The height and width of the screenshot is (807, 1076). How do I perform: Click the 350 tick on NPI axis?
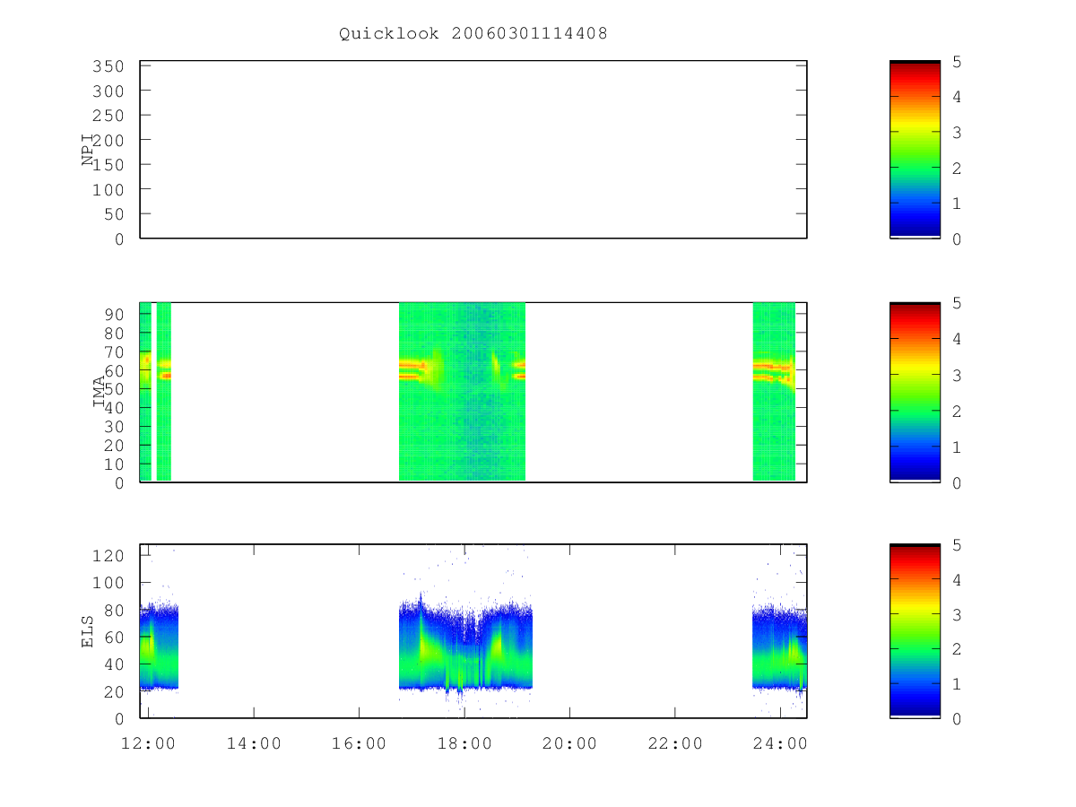tap(109, 66)
